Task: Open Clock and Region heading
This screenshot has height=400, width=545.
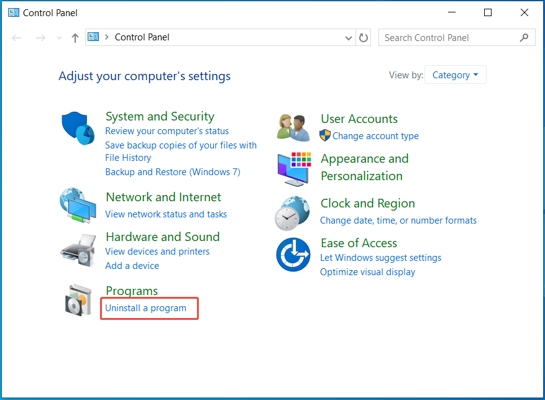Action: pyautogui.click(x=368, y=203)
